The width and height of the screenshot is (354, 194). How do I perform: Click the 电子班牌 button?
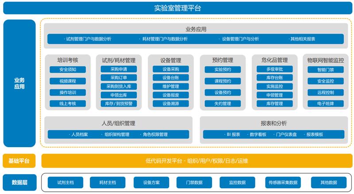click(325, 103)
